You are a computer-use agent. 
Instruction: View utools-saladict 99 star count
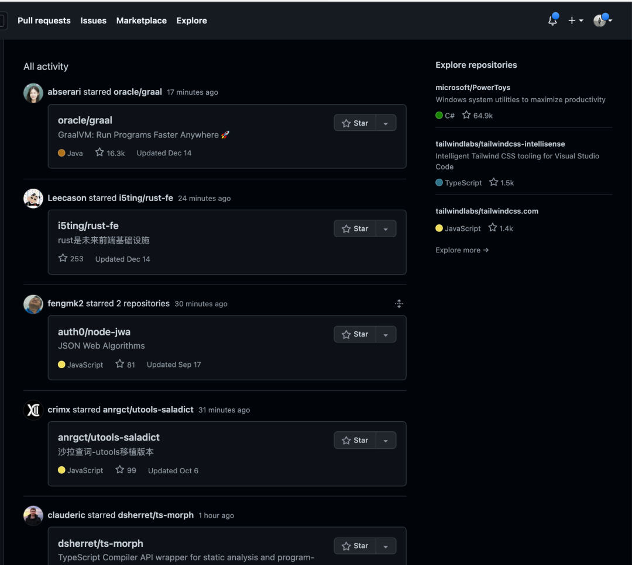126,470
